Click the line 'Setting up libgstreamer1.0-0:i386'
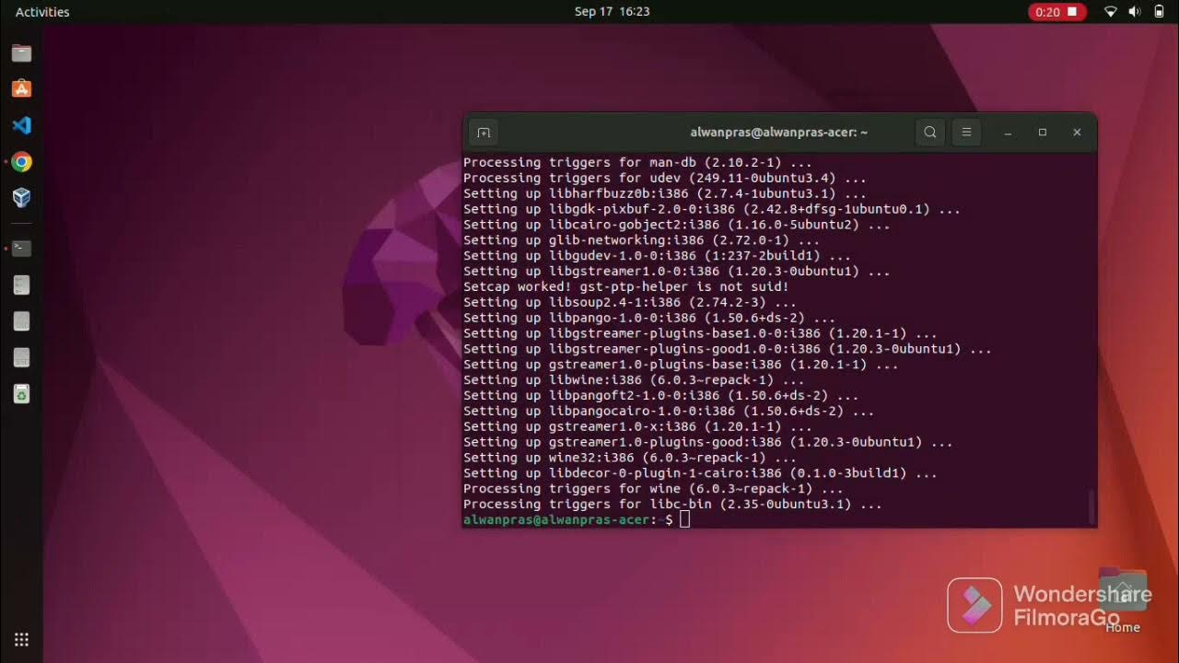The width and height of the screenshot is (1179, 663). click(677, 272)
